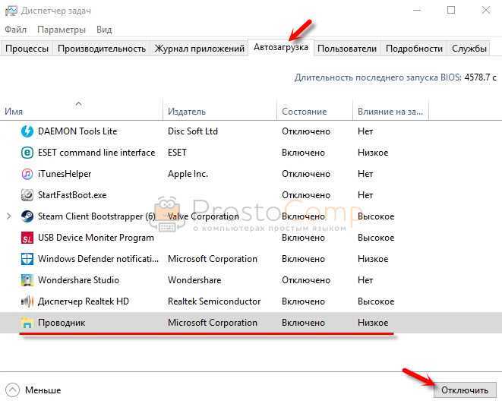Viewport: 502px width, 407px height.
Task: Select the Автозагрузка tab
Action: [x=281, y=47]
